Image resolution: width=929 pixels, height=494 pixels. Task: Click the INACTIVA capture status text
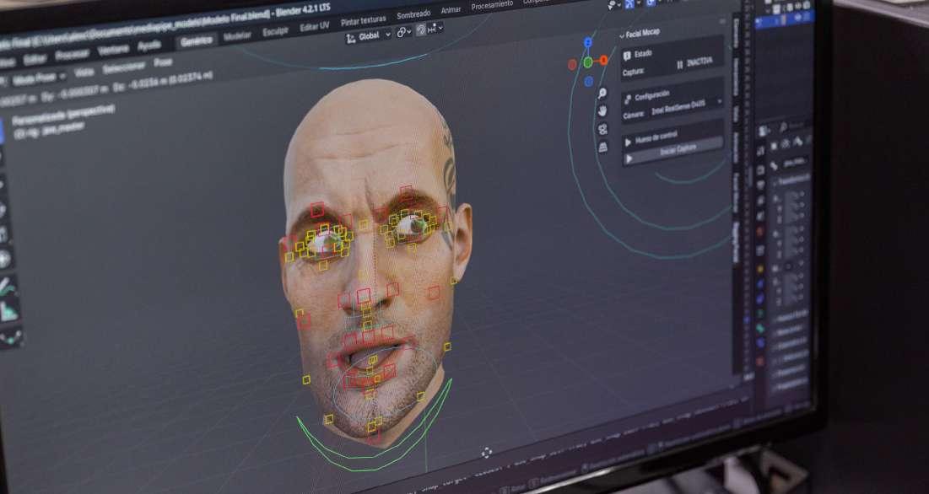click(x=699, y=62)
